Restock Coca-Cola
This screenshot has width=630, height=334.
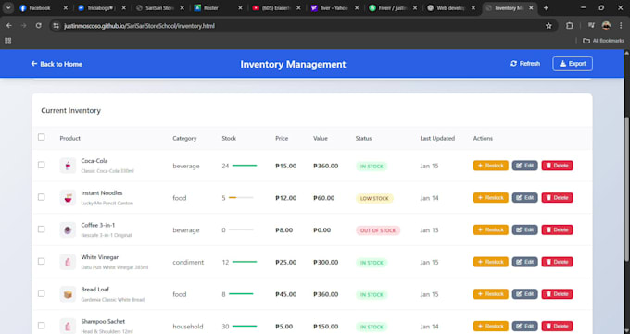tap(491, 166)
